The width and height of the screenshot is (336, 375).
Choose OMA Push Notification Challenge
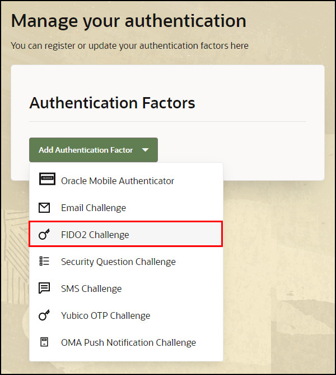click(126, 342)
